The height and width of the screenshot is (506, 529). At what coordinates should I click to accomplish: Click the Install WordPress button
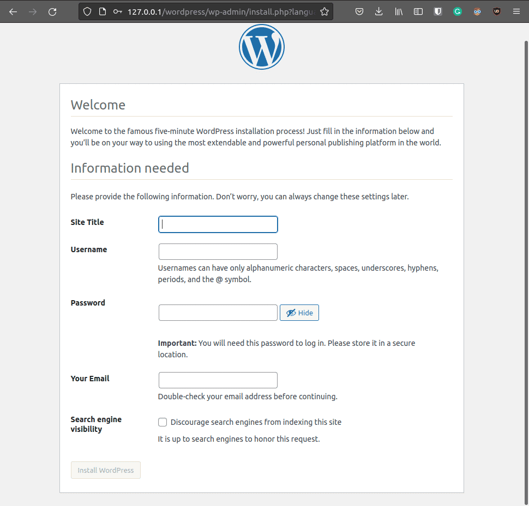[x=106, y=470]
